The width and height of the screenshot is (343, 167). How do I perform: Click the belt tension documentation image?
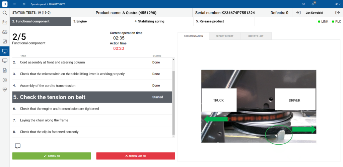coord(259,106)
